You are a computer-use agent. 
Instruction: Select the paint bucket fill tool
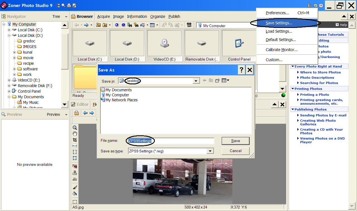click(x=75, y=193)
